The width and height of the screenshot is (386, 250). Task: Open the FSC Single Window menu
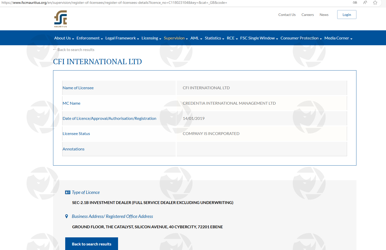[x=259, y=38]
